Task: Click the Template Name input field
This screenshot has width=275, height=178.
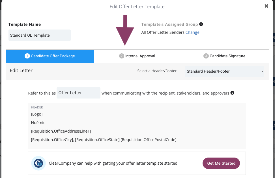Action: click(40, 35)
